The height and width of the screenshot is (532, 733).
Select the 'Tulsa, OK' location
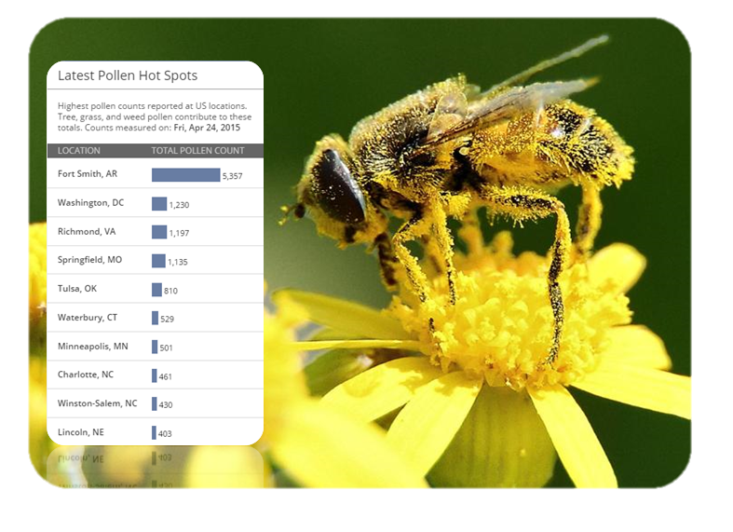77,289
